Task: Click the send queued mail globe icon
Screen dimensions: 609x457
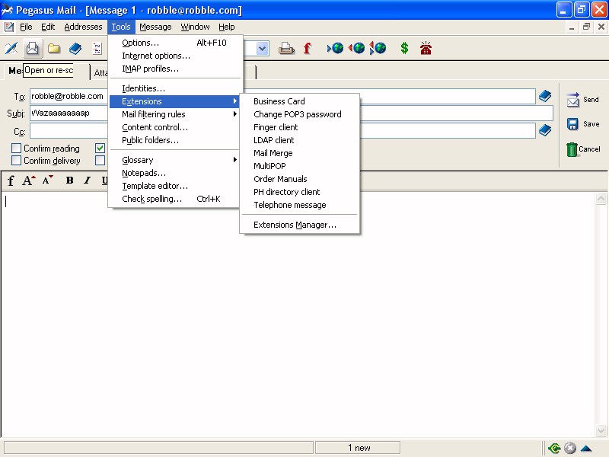Action: (356, 48)
